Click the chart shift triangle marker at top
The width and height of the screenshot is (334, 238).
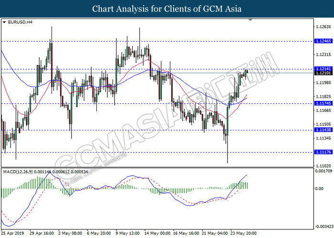250,20
